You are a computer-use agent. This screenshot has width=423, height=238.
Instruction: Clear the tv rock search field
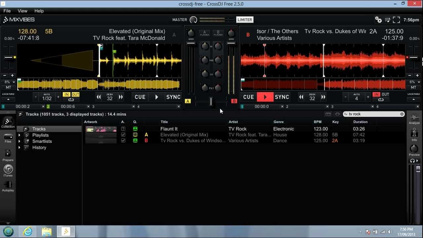(402, 114)
